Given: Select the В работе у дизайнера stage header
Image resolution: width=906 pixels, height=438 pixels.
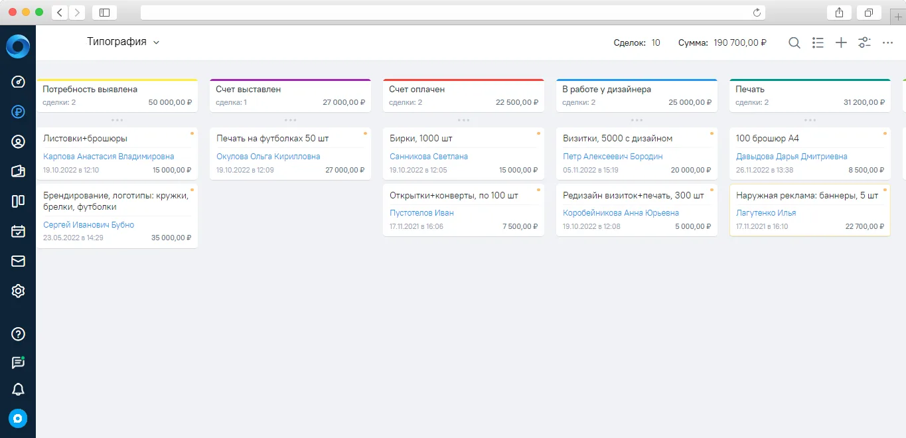Looking at the screenshot, I should pyautogui.click(x=637, y=96).
